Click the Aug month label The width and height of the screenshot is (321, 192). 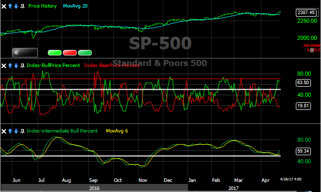coord(67,180)
